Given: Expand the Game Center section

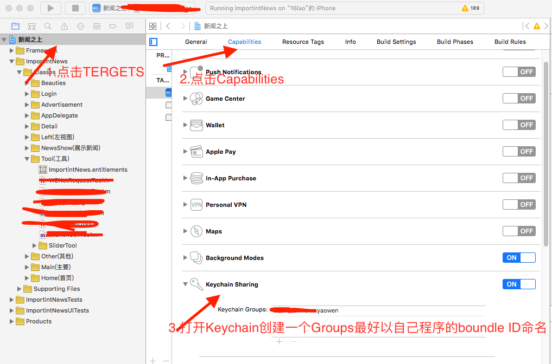Looking at the screenshot, I should tap(185, 99).
